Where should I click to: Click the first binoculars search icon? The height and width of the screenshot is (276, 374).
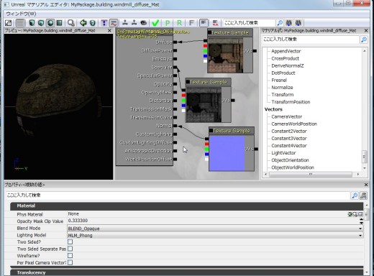point(289,23)
